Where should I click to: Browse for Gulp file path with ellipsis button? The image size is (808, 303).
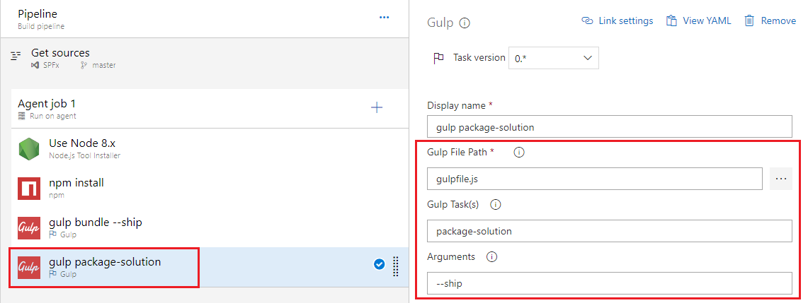[780, 179]
